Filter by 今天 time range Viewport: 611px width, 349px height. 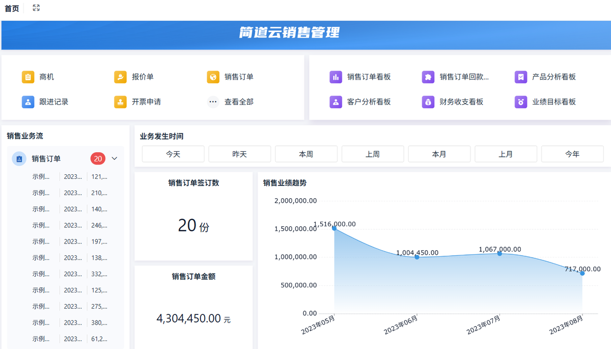pyautogui.click(x=173, y=154)
